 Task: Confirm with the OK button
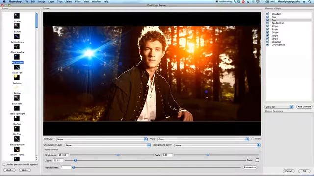click(304, 171)
